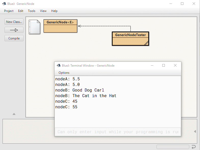Open the Edit menu
This screenshot has width=200, height=150.
[x=21, y=11]
